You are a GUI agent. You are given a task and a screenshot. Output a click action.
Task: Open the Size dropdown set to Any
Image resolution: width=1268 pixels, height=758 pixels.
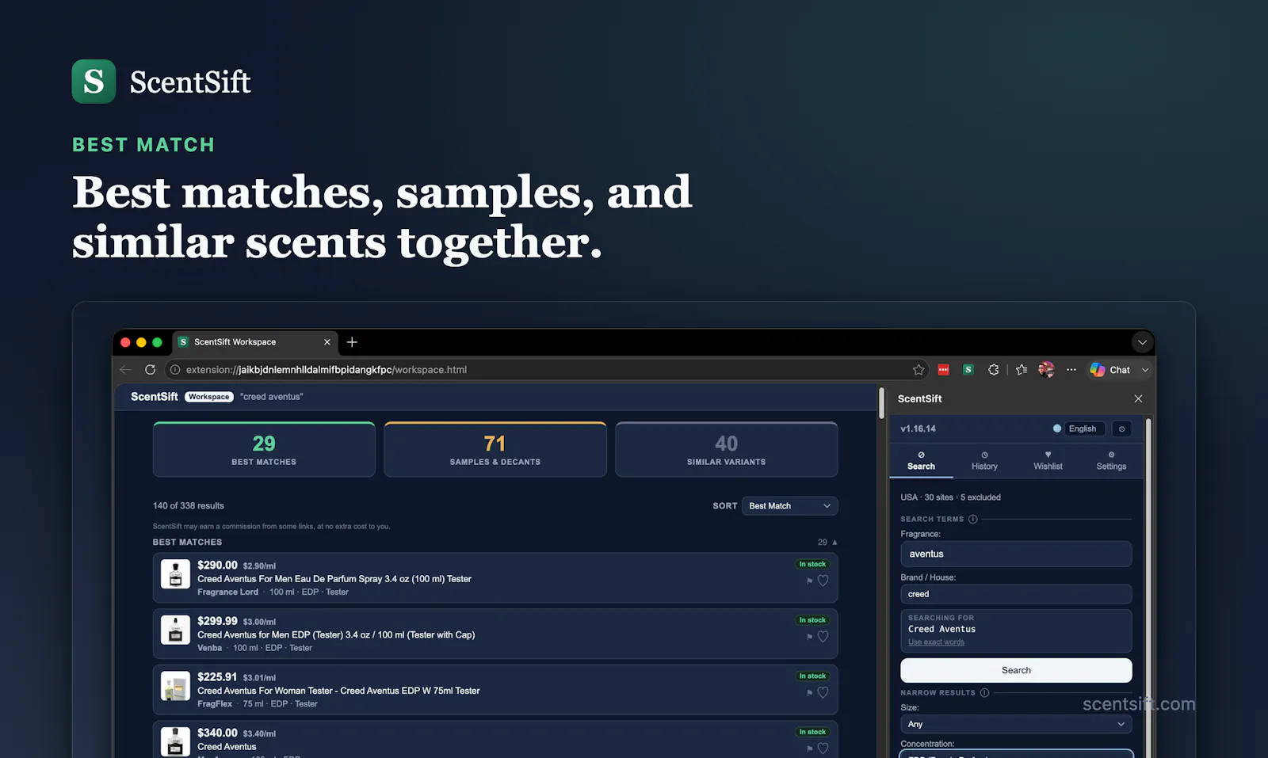(1016, 724)
